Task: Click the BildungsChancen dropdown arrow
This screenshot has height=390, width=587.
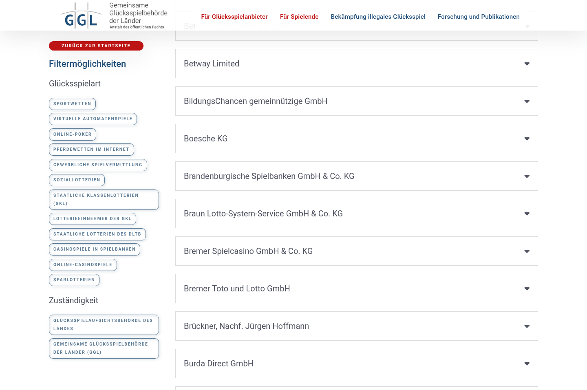Action: 527,101
